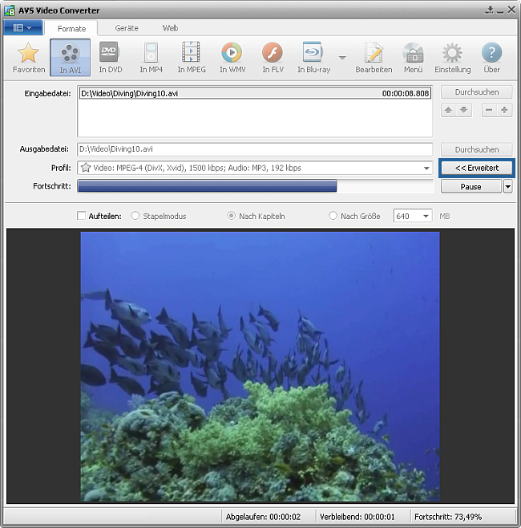Open the 640 MB size dropdown
The width and height of the screenshot is (521, 528).
[x=425, y=216]
